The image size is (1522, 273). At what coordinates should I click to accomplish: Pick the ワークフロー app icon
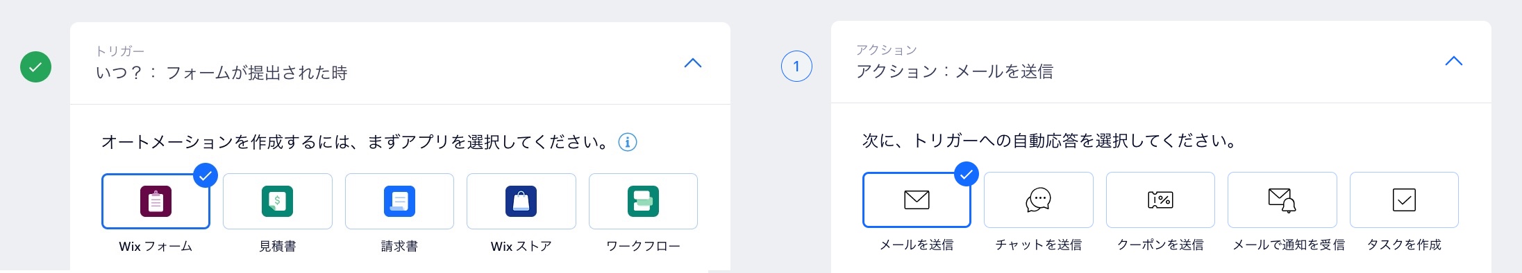643,202
